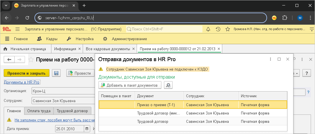
Task: Open the document form three-dot menu
Action: coord(302,59)
